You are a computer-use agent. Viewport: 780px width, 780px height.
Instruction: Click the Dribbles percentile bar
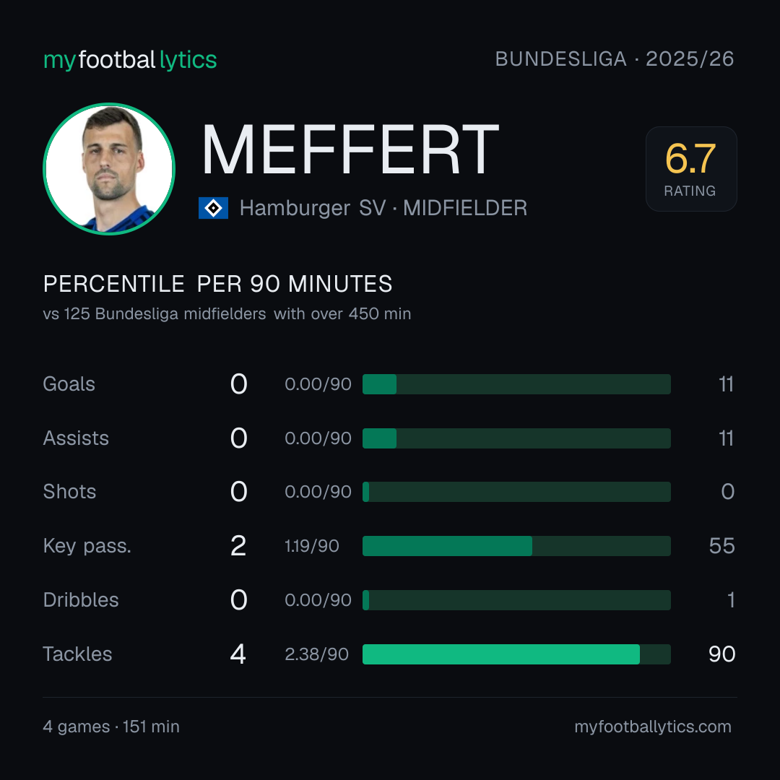pyautogui.click(x=516, y=600)
